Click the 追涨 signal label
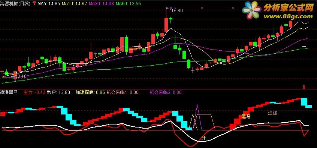 click(x=272, y=113)
